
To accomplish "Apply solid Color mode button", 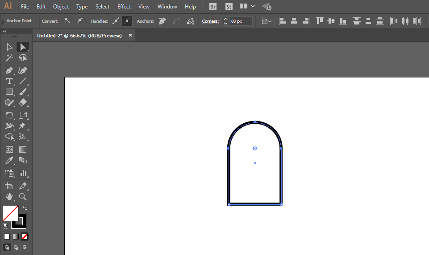I will (x=7, y=236).
